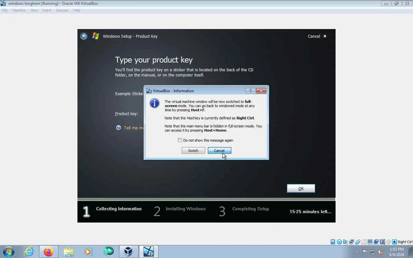This screenshot has height=258, width=413.
Task: Click the hard disk activity status icon
Action: (333, 242)
